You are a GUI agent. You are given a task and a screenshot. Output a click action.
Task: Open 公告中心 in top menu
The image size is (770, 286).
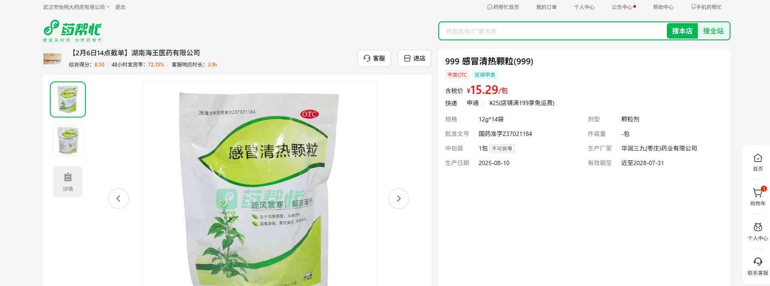(x=623, y=7)
